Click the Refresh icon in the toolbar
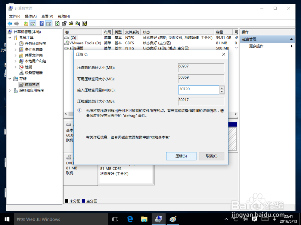The width and height of the screenshot is (301, 225). (57, 23)
